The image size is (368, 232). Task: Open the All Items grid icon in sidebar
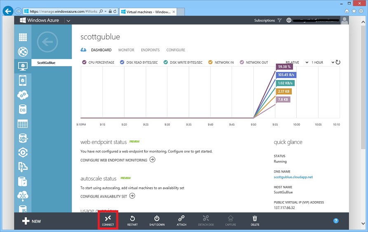coord(23,37)
